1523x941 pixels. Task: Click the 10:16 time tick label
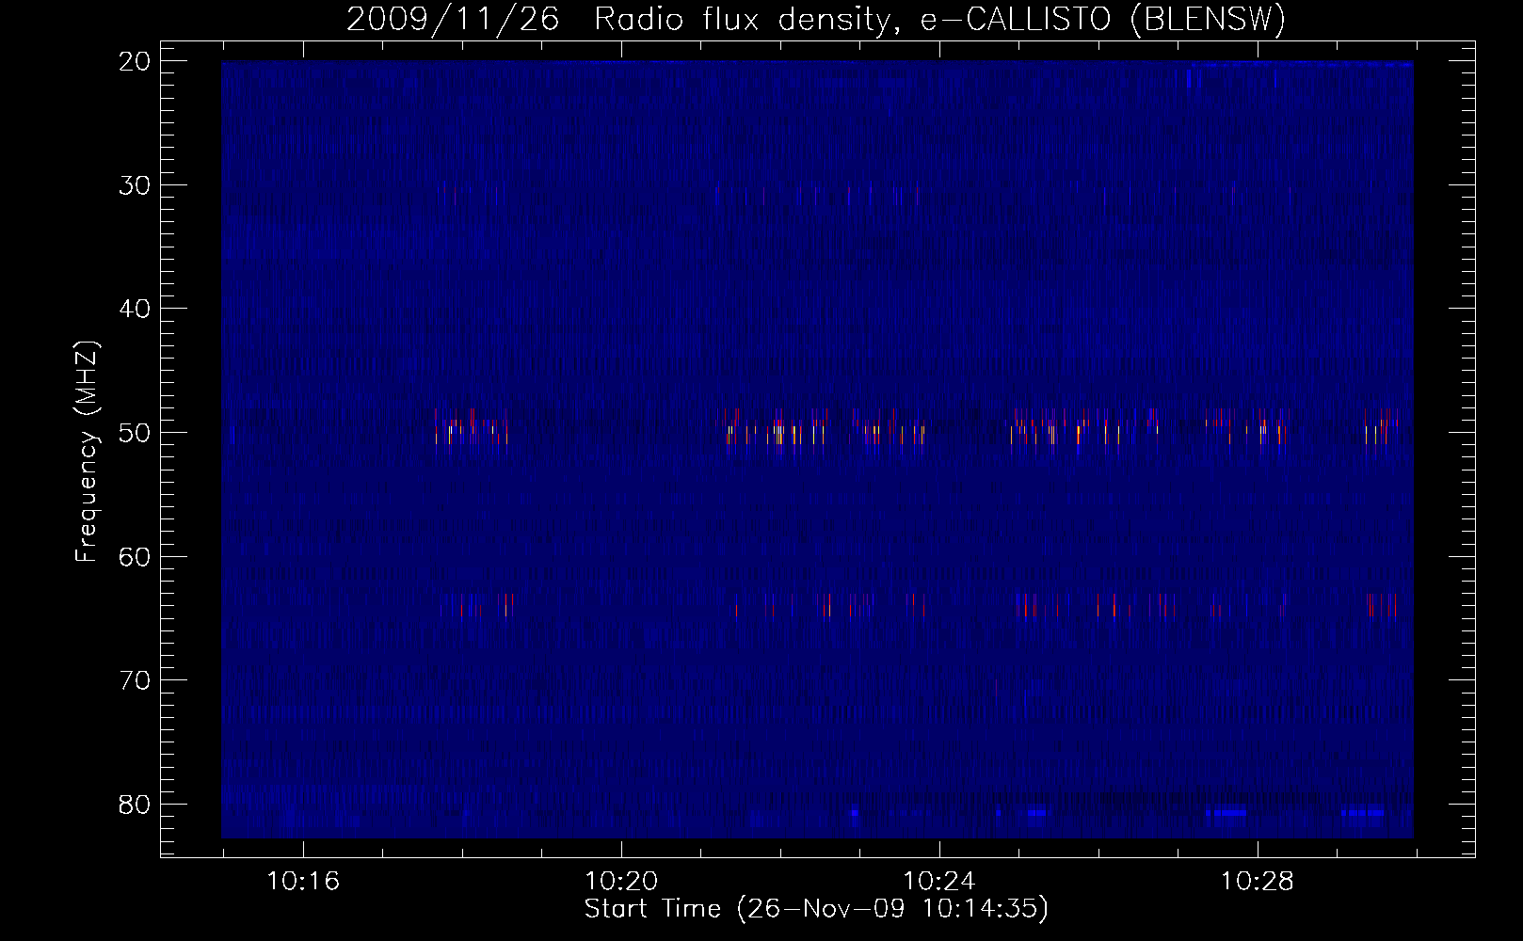(x=303, y=882)
